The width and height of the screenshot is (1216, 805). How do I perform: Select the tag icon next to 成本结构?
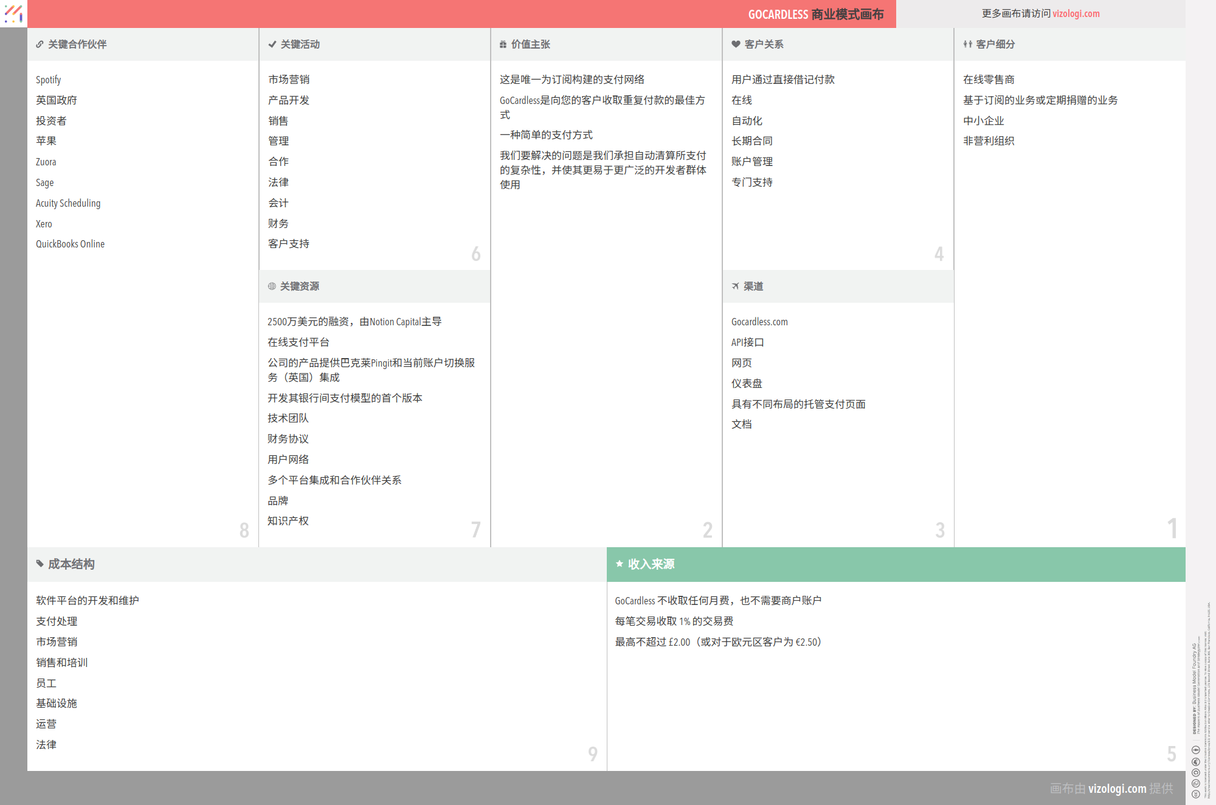coord(40,564)
